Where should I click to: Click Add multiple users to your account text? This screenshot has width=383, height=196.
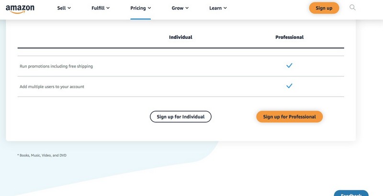coord(52,87)
